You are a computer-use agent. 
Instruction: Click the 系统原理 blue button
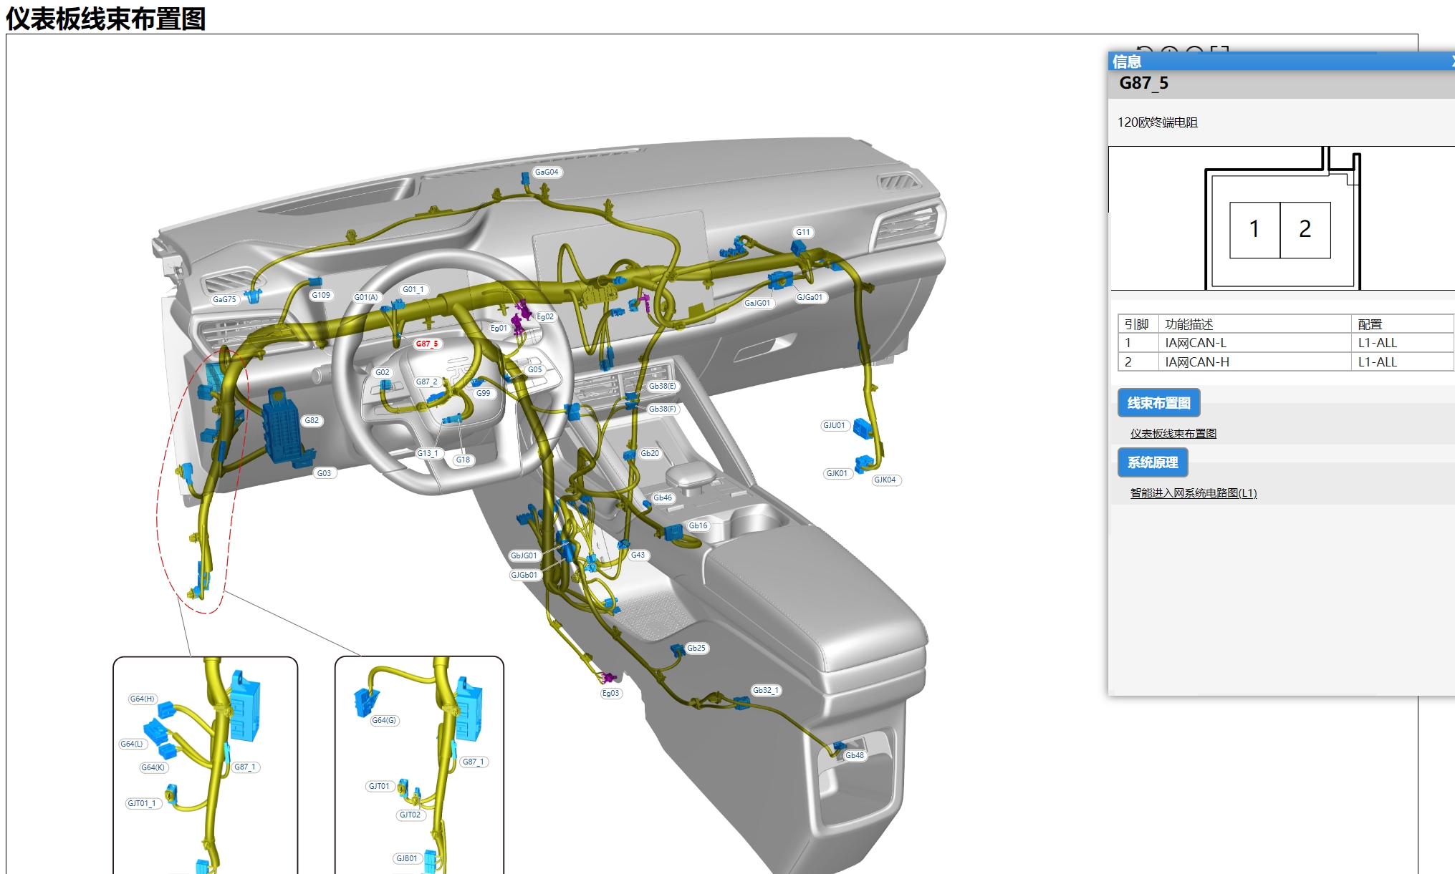[1152, 462]
